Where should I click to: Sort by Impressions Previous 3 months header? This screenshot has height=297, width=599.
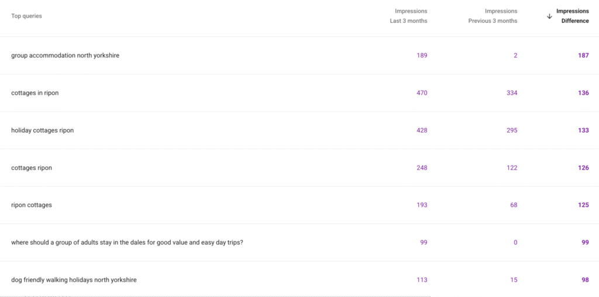tap(493, 16)
